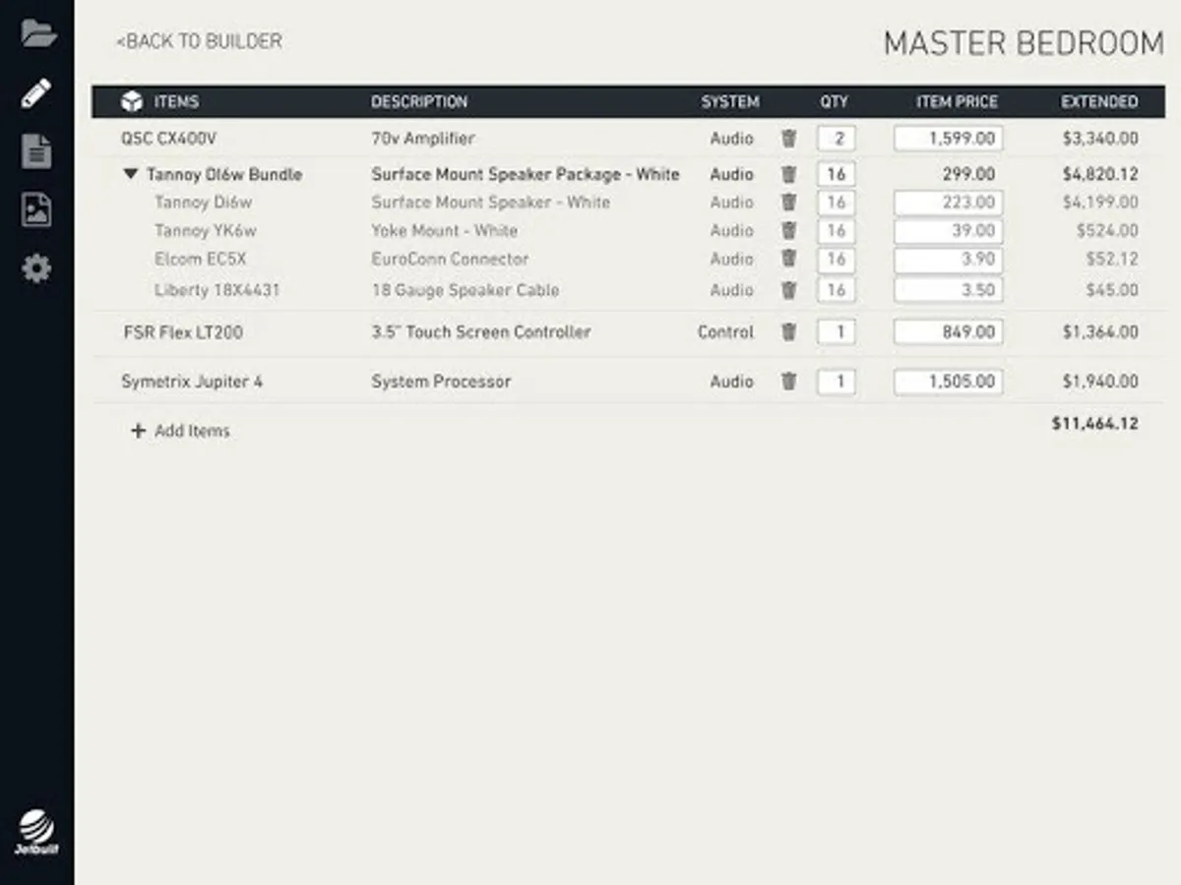
Task: Edit the quantity field for Symetrix Jupiter 4
Action: click(x=836, y=382)
